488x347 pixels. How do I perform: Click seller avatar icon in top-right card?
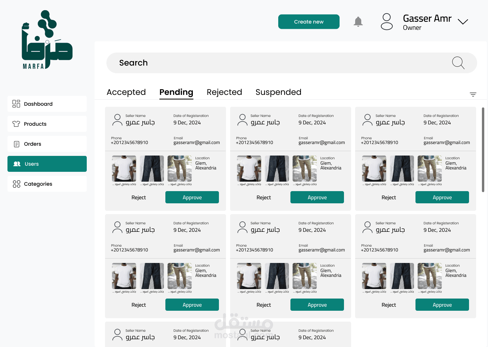coord(367,120)
